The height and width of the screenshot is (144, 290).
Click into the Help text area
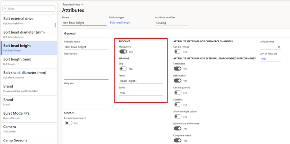[86, 97]
